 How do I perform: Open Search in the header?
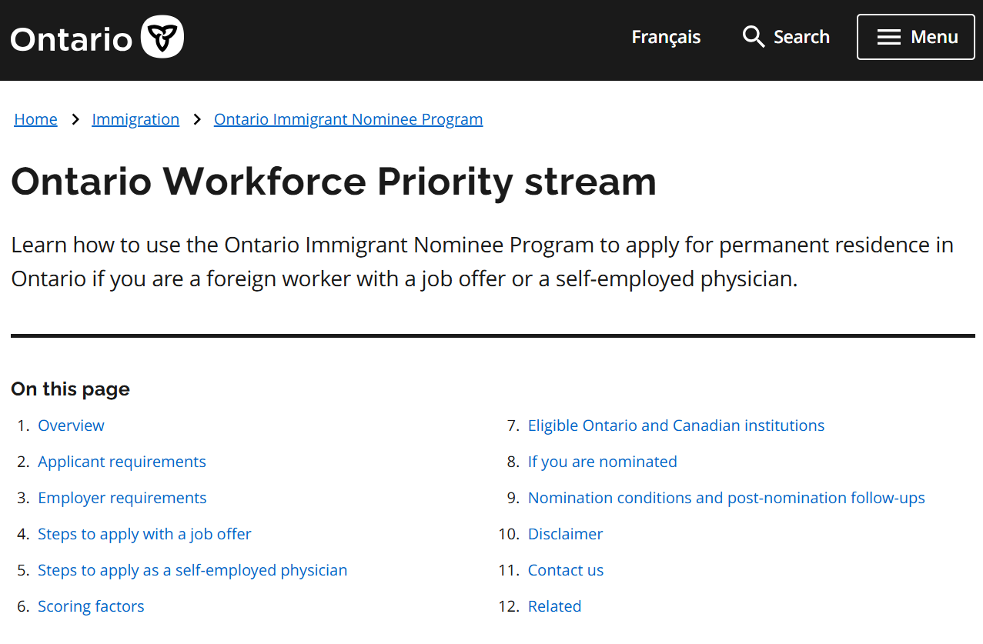[786, 36]
